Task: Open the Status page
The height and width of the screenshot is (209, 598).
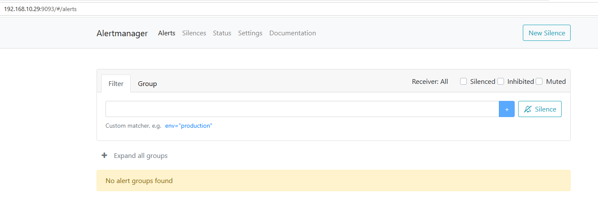Action: (222, 33)
